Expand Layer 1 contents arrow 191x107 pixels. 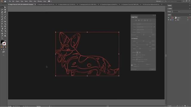click(173, 18)
